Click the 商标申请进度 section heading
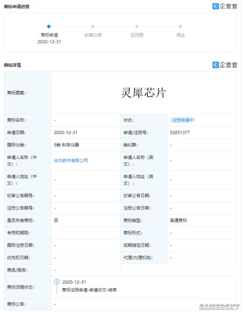The image size is (242, 312). click(17, 7)
